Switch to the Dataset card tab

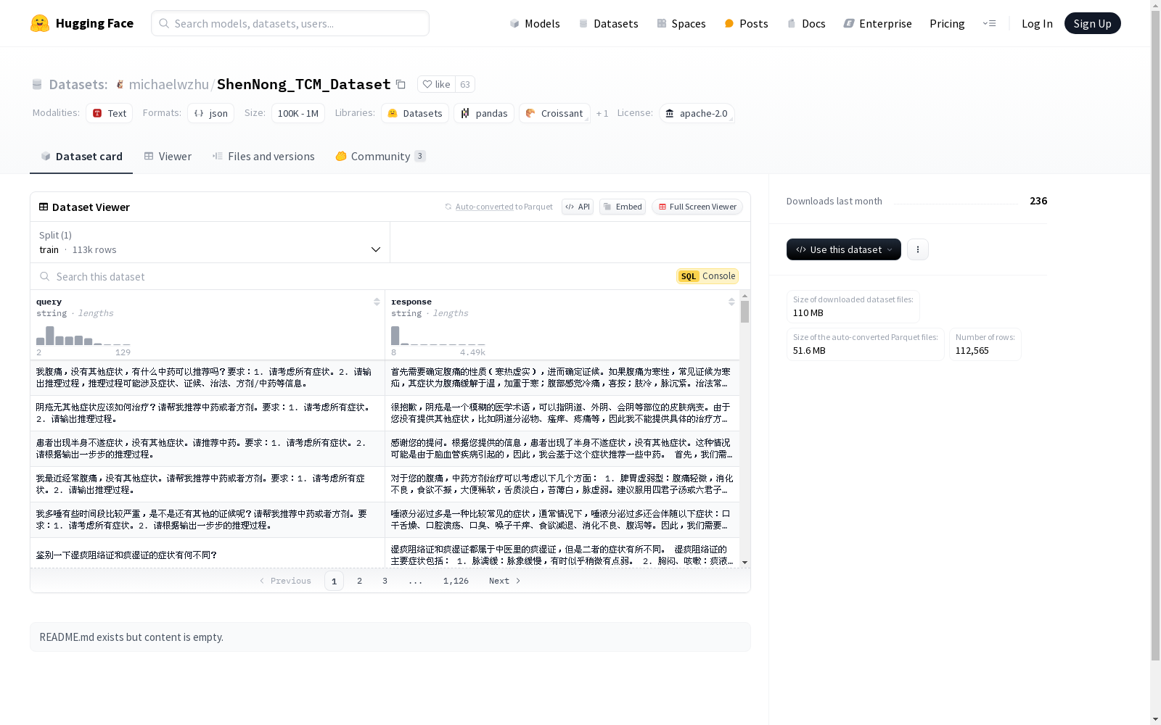pos(81,157)
